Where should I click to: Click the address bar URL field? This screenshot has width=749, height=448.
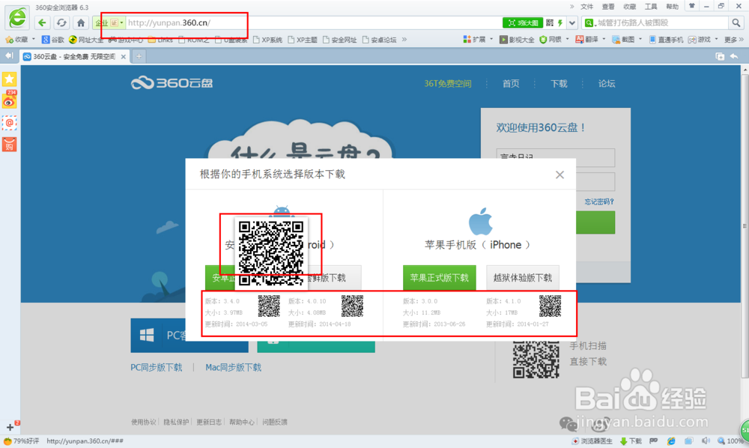tap(313, 22)
